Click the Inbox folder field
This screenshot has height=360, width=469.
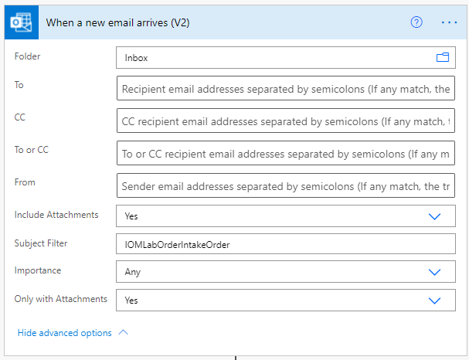[286, 57]
